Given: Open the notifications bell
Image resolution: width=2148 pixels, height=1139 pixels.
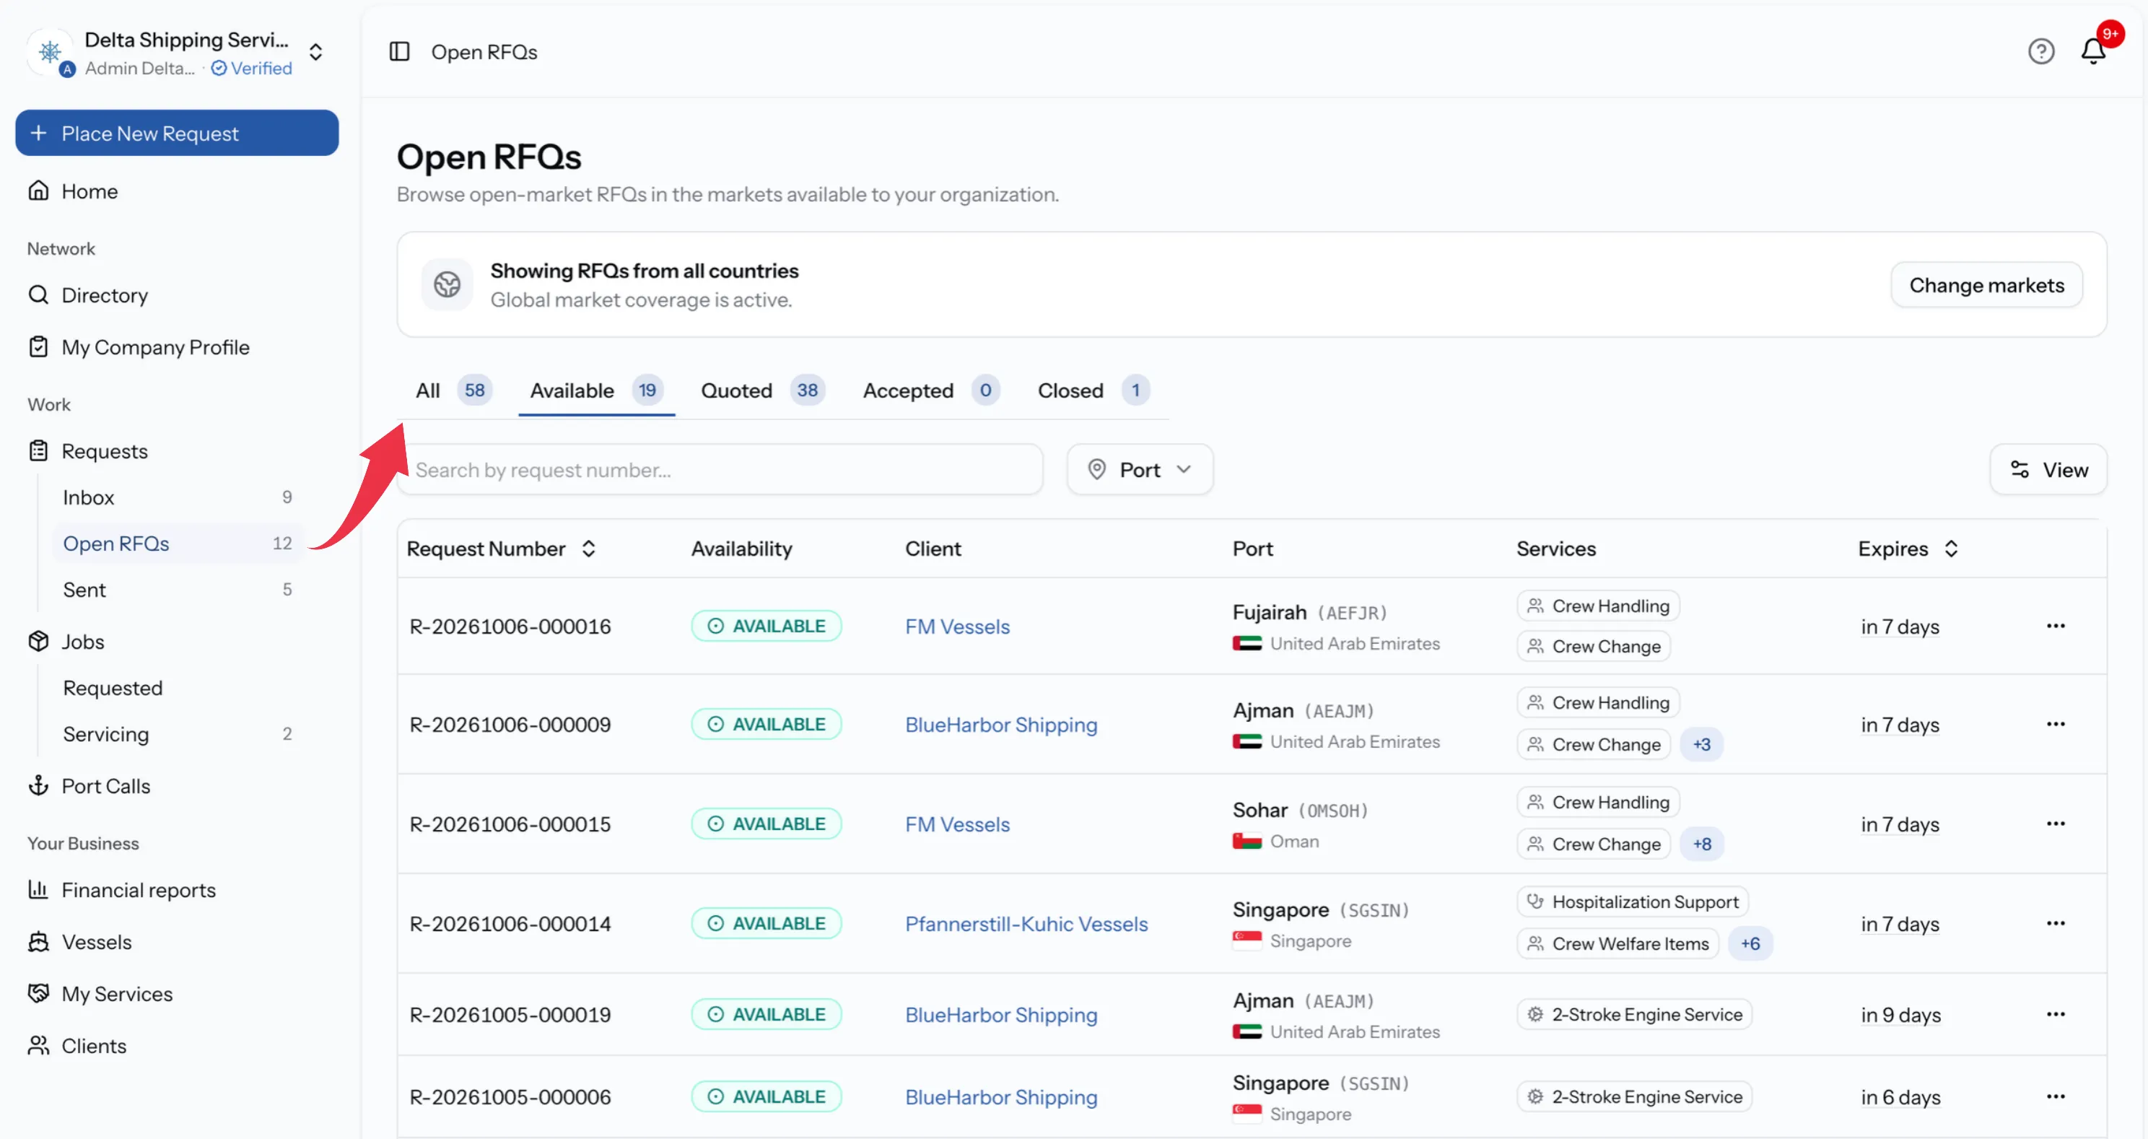Looking at the screenshot, I should tap(2093, 52).
